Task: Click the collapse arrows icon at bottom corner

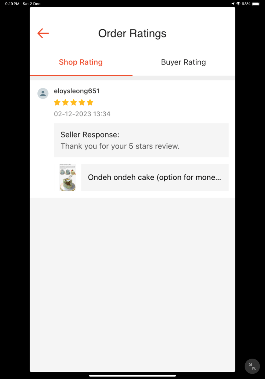Action: tap(252, 366)
